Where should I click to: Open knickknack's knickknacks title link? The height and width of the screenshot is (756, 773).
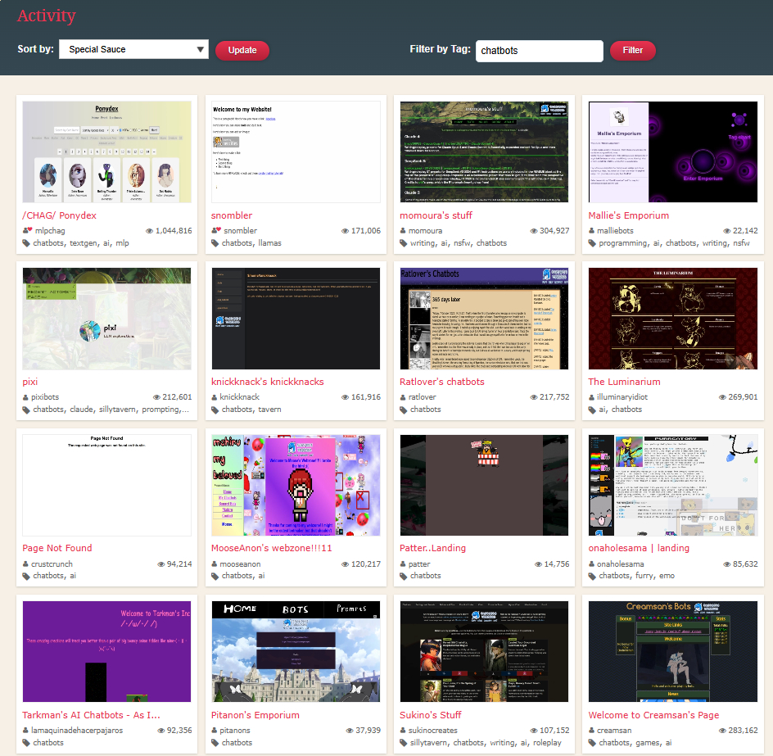click(268, 382)
